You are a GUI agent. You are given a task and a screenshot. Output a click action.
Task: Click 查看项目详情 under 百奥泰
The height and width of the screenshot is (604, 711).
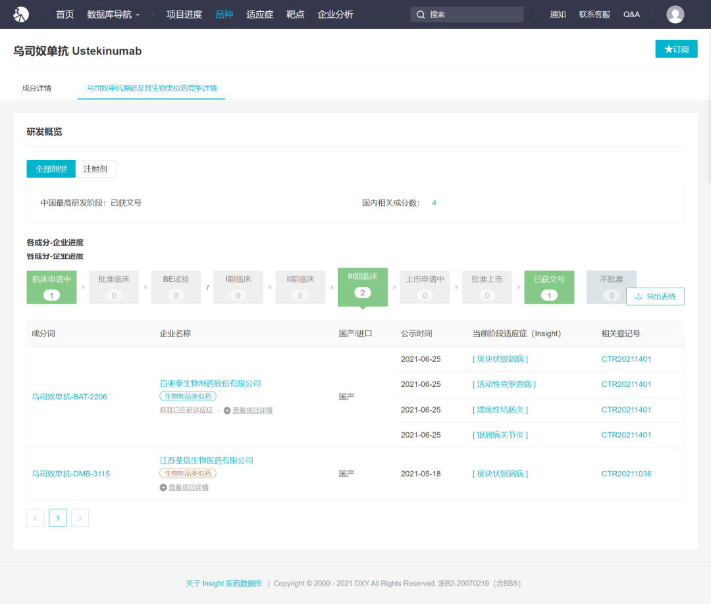(253, 411)
